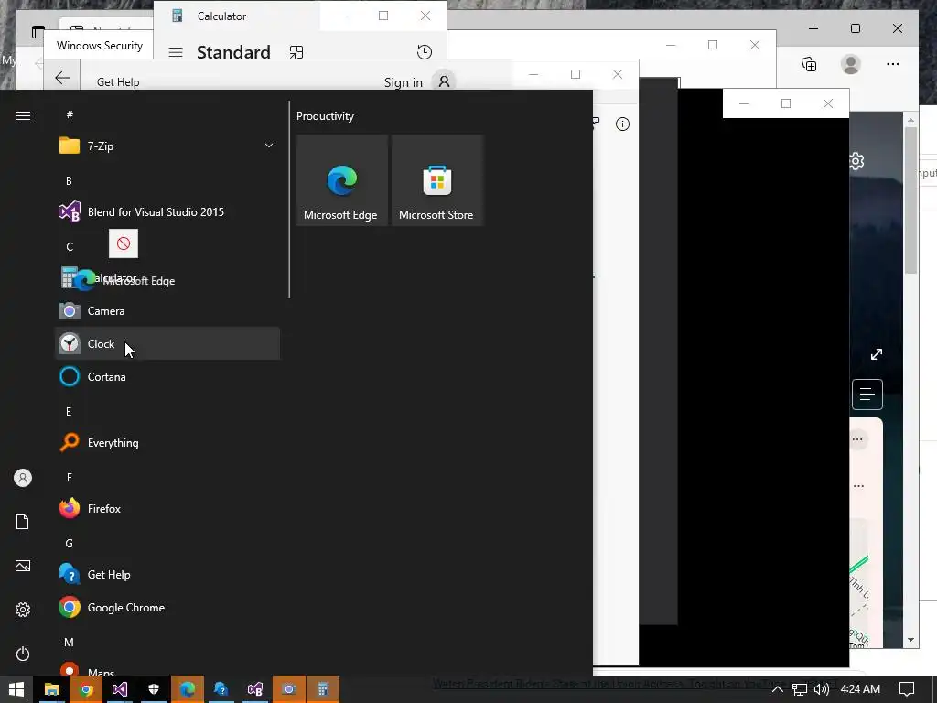Open File Explorer from taskbar

(52, 689)
